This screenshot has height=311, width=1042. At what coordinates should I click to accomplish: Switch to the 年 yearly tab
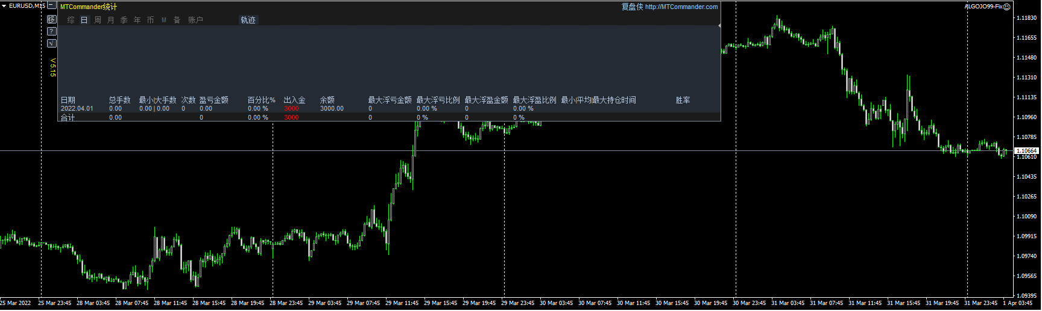pyautogui.click(x=137, y=20)
